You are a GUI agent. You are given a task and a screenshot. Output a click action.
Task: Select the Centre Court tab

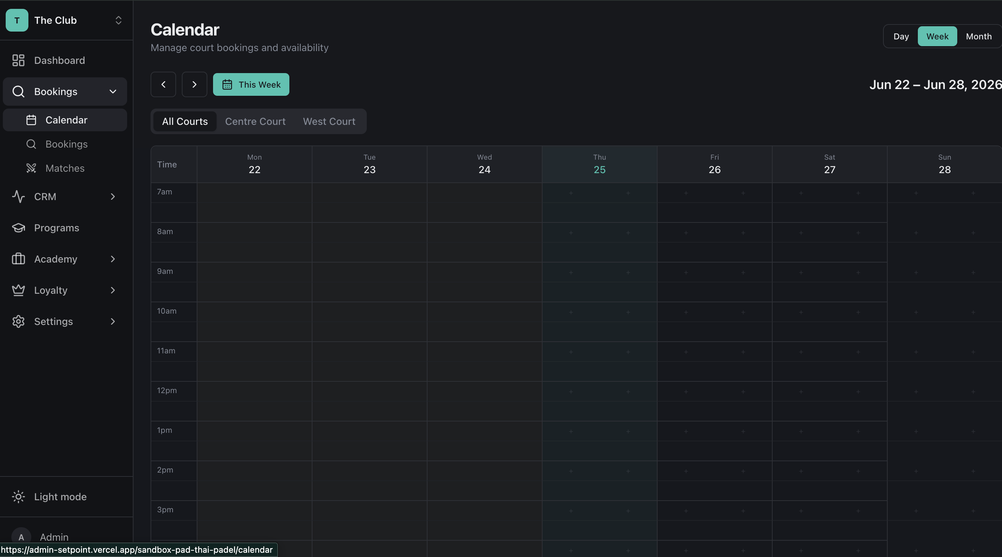tap(255, 121)
